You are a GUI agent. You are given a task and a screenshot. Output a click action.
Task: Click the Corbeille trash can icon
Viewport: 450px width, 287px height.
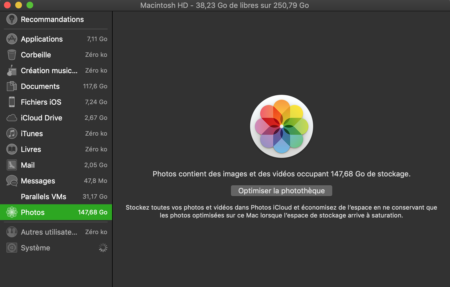coord(12,55)
